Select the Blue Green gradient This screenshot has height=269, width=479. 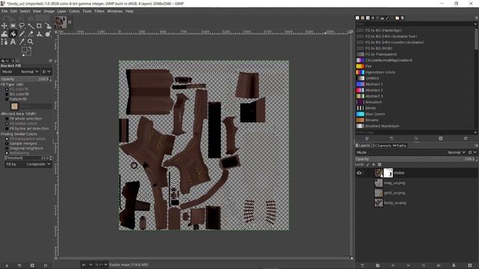coord(370,114)
